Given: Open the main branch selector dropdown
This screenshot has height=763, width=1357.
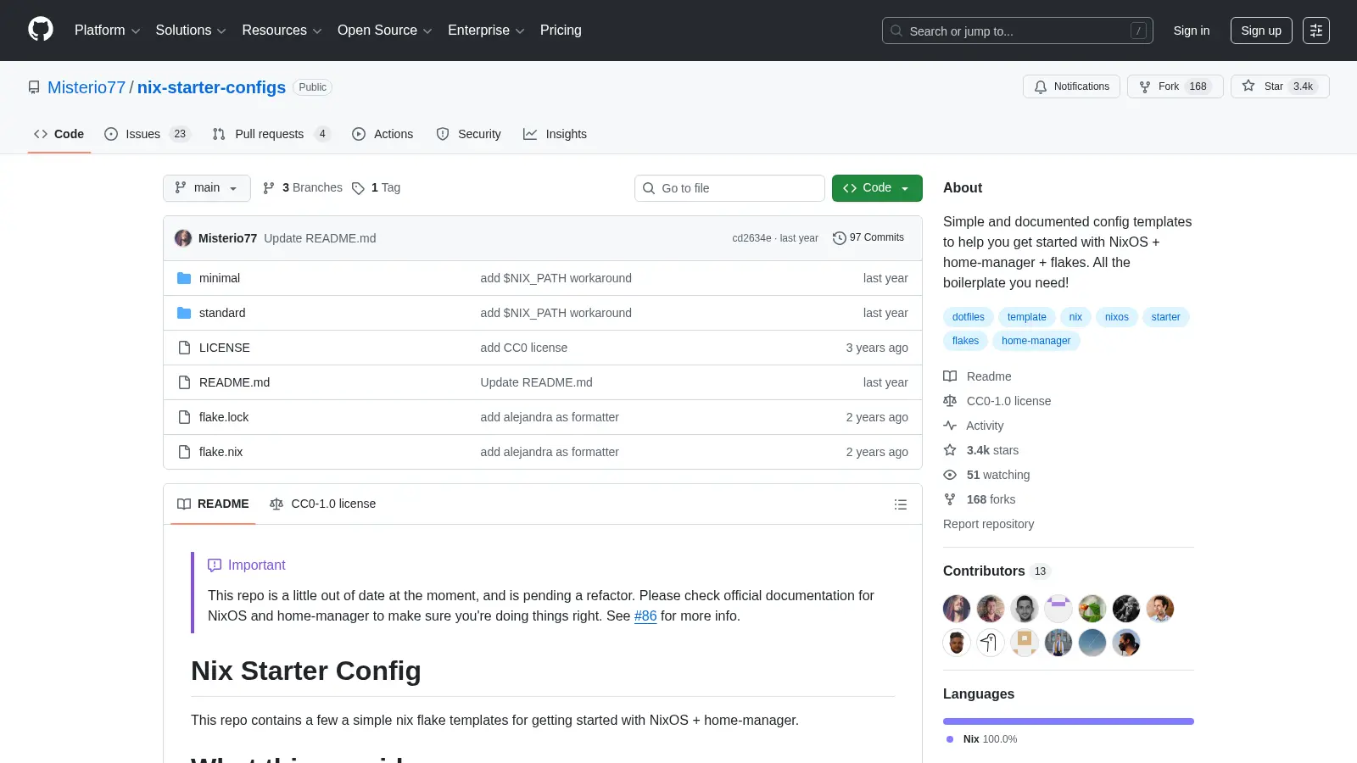Looking at the screenshot, I should [207, 188].
